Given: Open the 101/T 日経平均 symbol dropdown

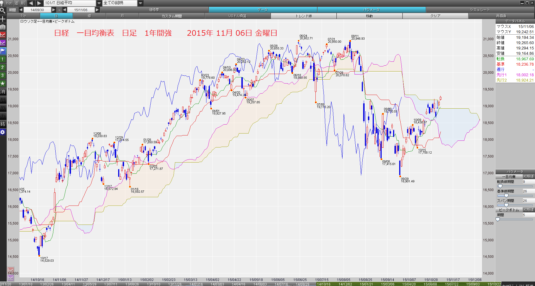Looking at the screenshot, I should click(99, 3).
